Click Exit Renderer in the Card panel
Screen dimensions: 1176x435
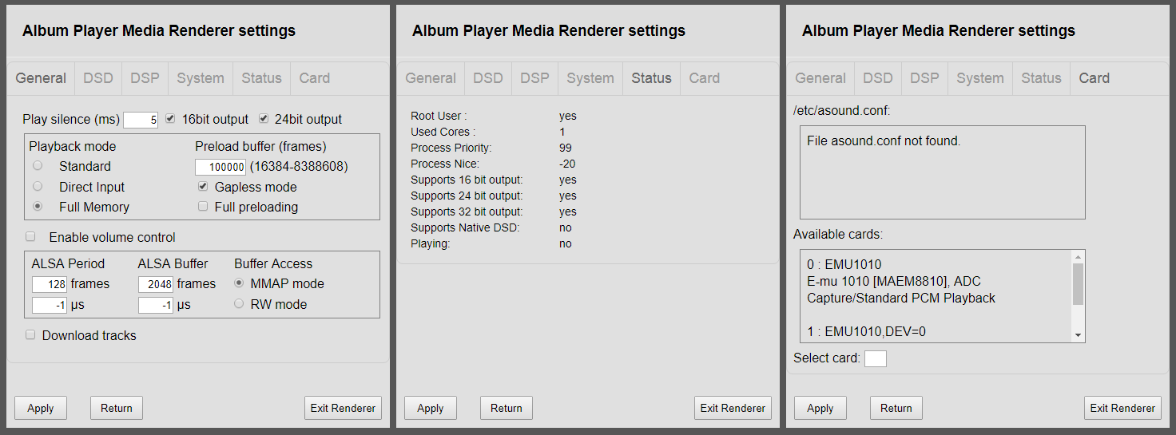click(1122, 408)
